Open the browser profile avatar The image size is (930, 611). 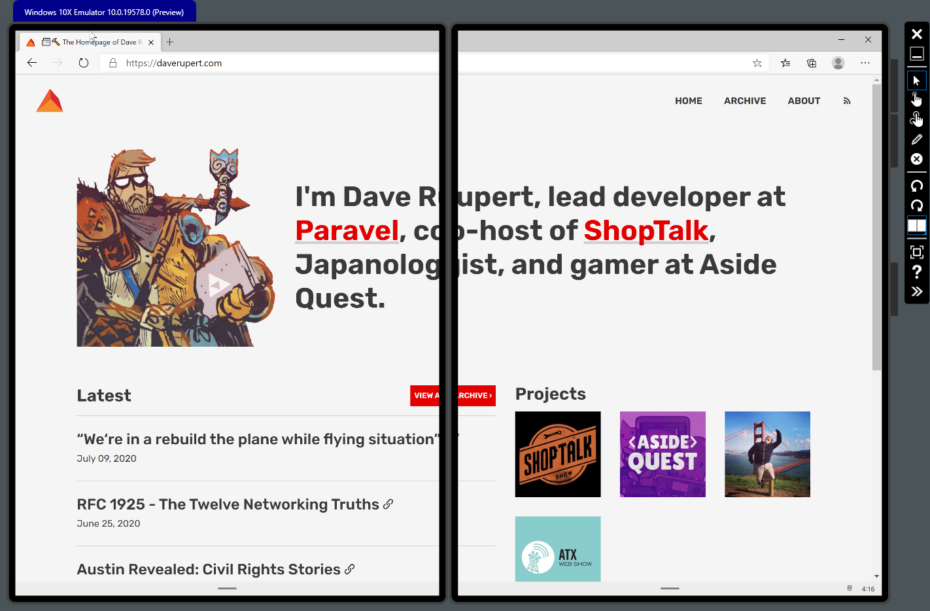(x=838, y=63)
